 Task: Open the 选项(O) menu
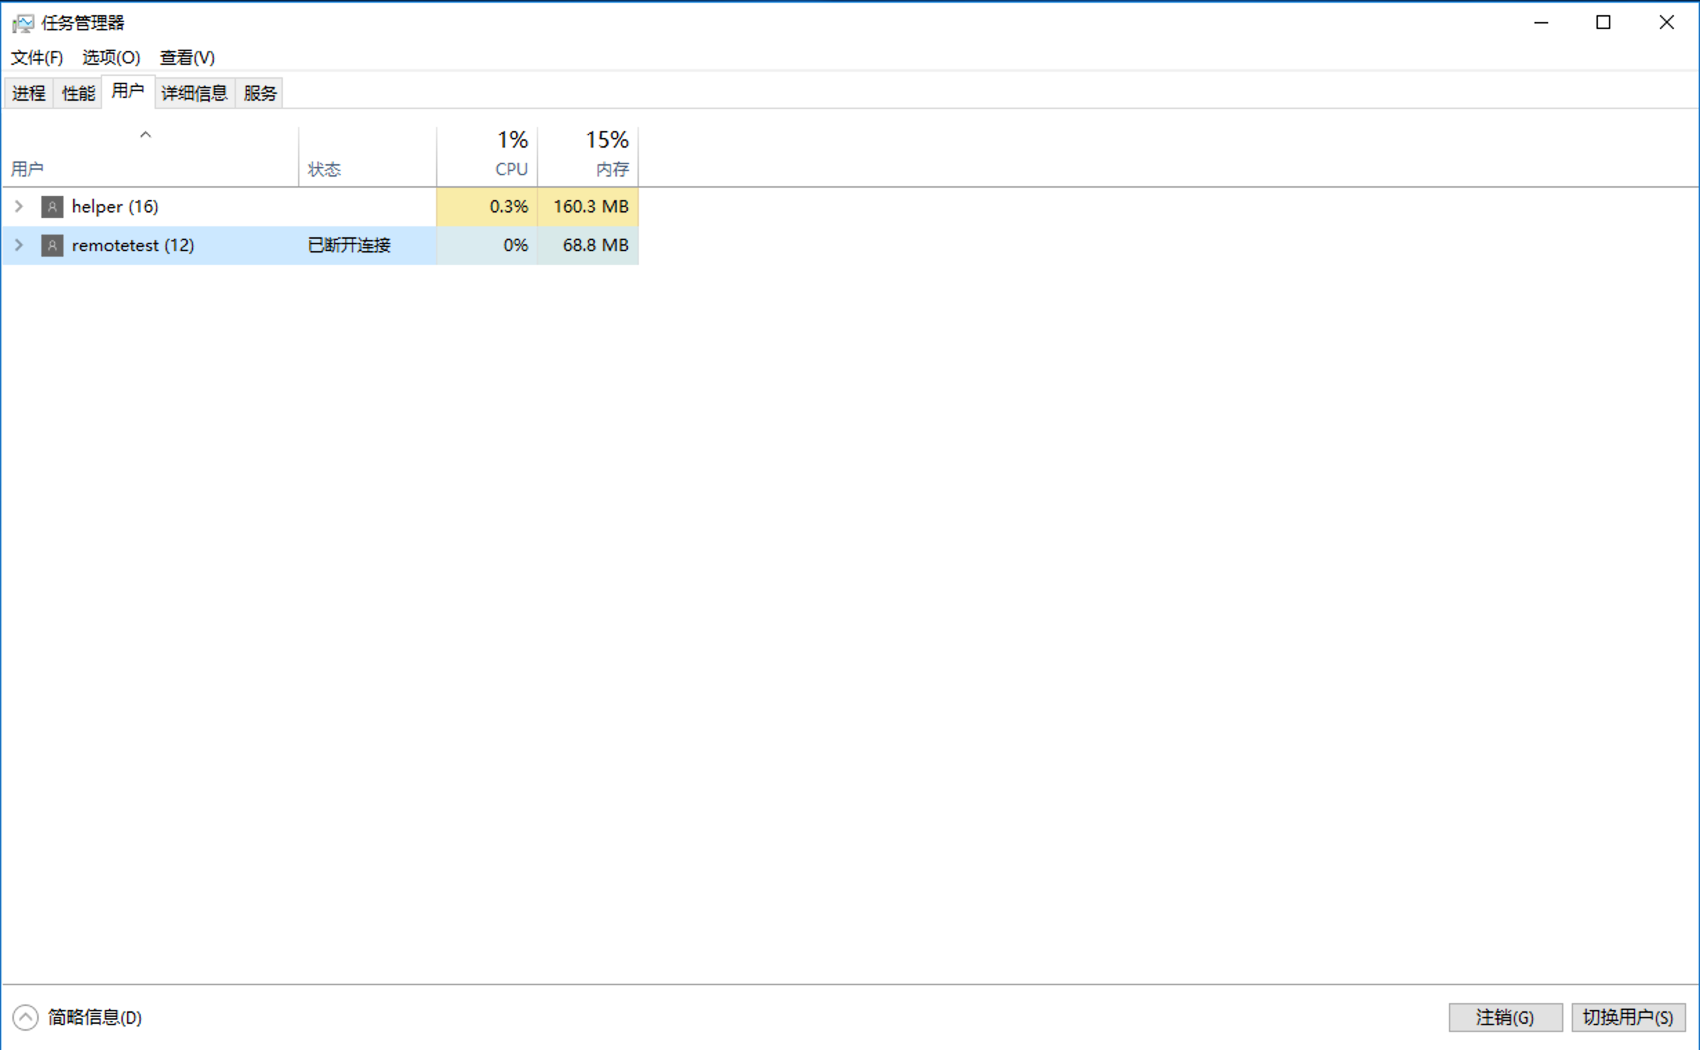(111, 58)
